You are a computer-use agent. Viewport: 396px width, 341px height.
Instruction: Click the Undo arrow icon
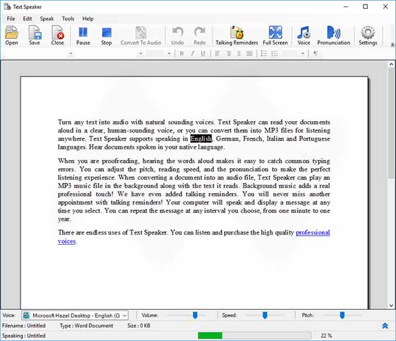178,36
